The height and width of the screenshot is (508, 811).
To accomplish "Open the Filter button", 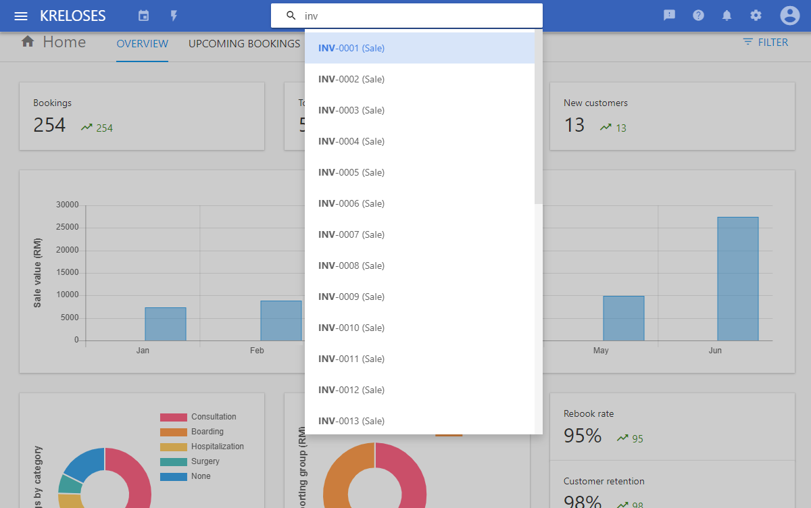I will [765, 42].
